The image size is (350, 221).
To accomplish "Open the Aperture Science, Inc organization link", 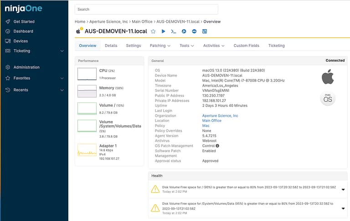I will click(220, 116).
